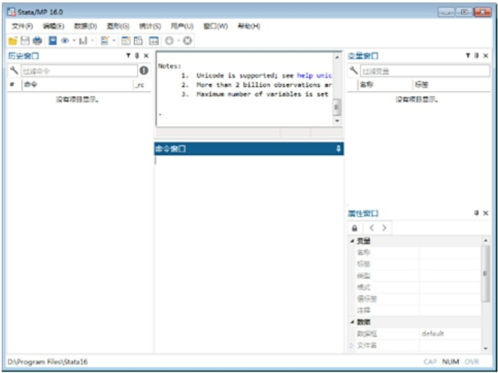
Task: Click the _rc column header
Action: 139,85
